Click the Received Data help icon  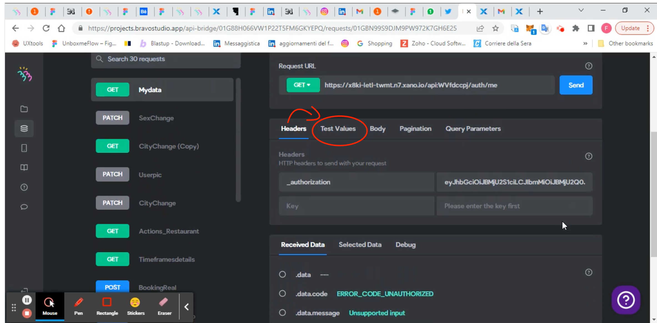(x=588, y=272)
